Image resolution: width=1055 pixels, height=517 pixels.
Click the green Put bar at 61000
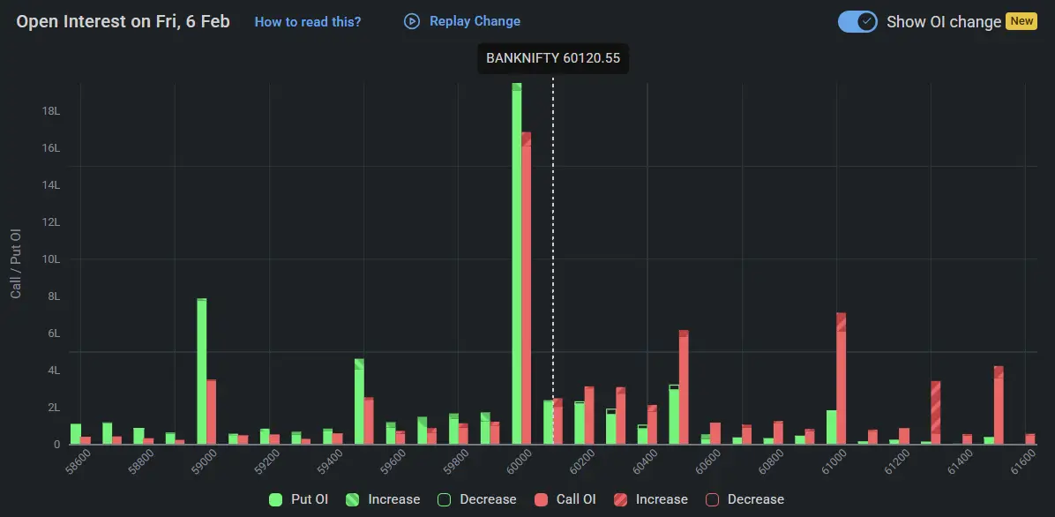[x=832, y=428]
